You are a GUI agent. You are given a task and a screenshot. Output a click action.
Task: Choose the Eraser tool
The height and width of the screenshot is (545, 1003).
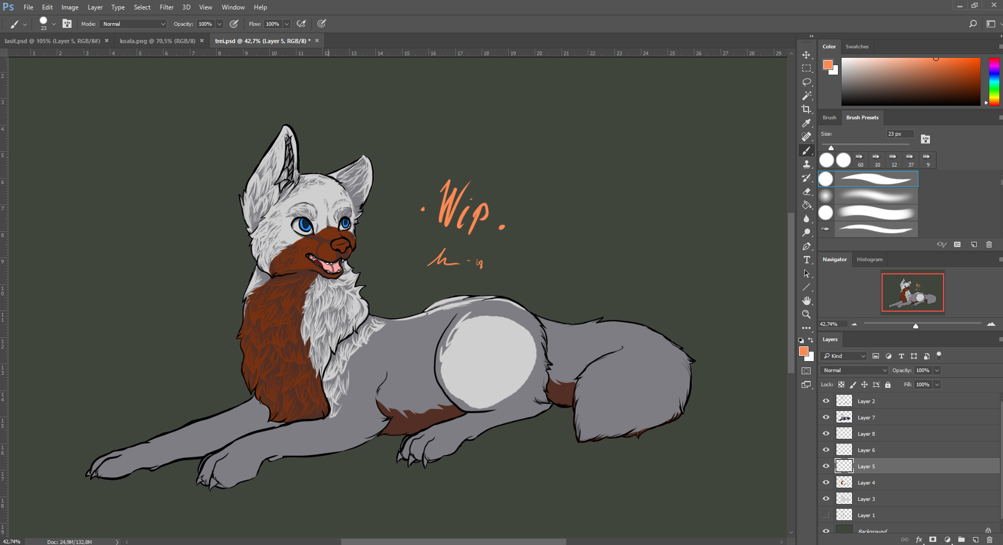(806, 192)
